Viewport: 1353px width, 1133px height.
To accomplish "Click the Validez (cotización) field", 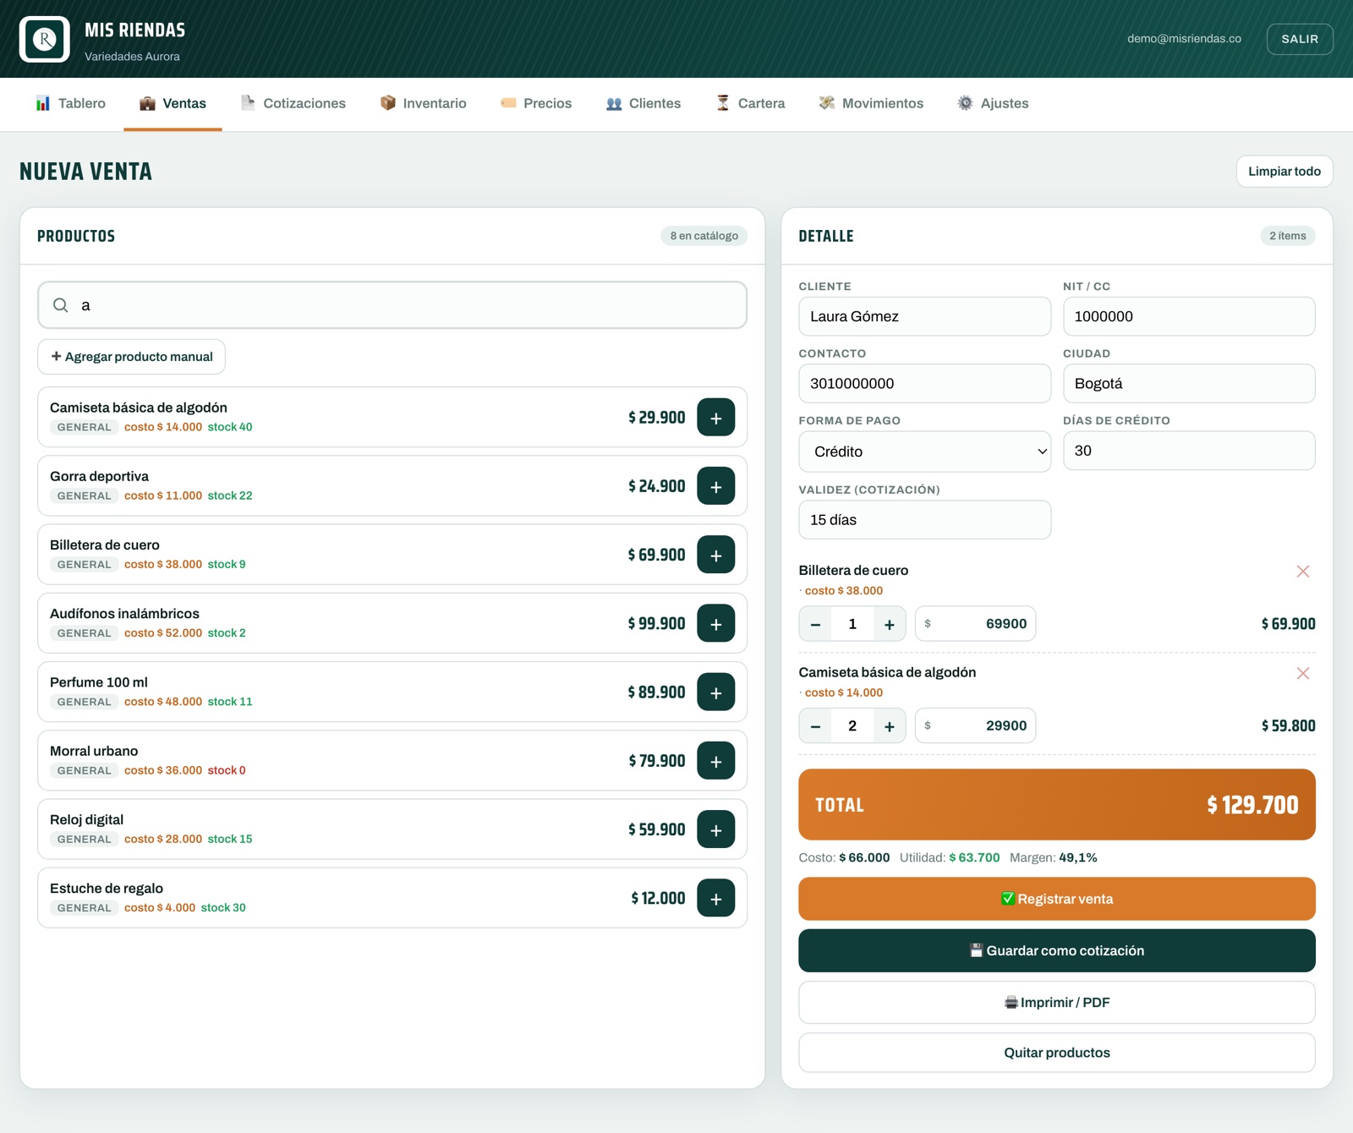I will (924, 520).
